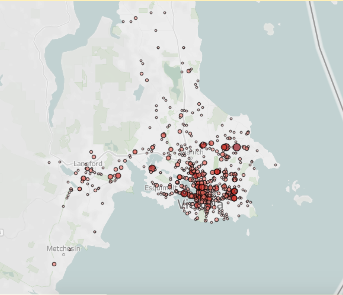Click hollow gray circle below Metchosin label
This screenshot has width=343, height=295.
(64, 255)
